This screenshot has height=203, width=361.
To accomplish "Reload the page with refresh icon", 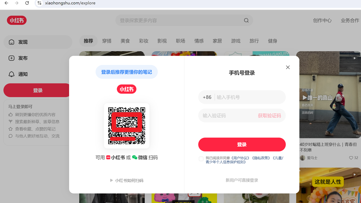I will tap(27, 3).
